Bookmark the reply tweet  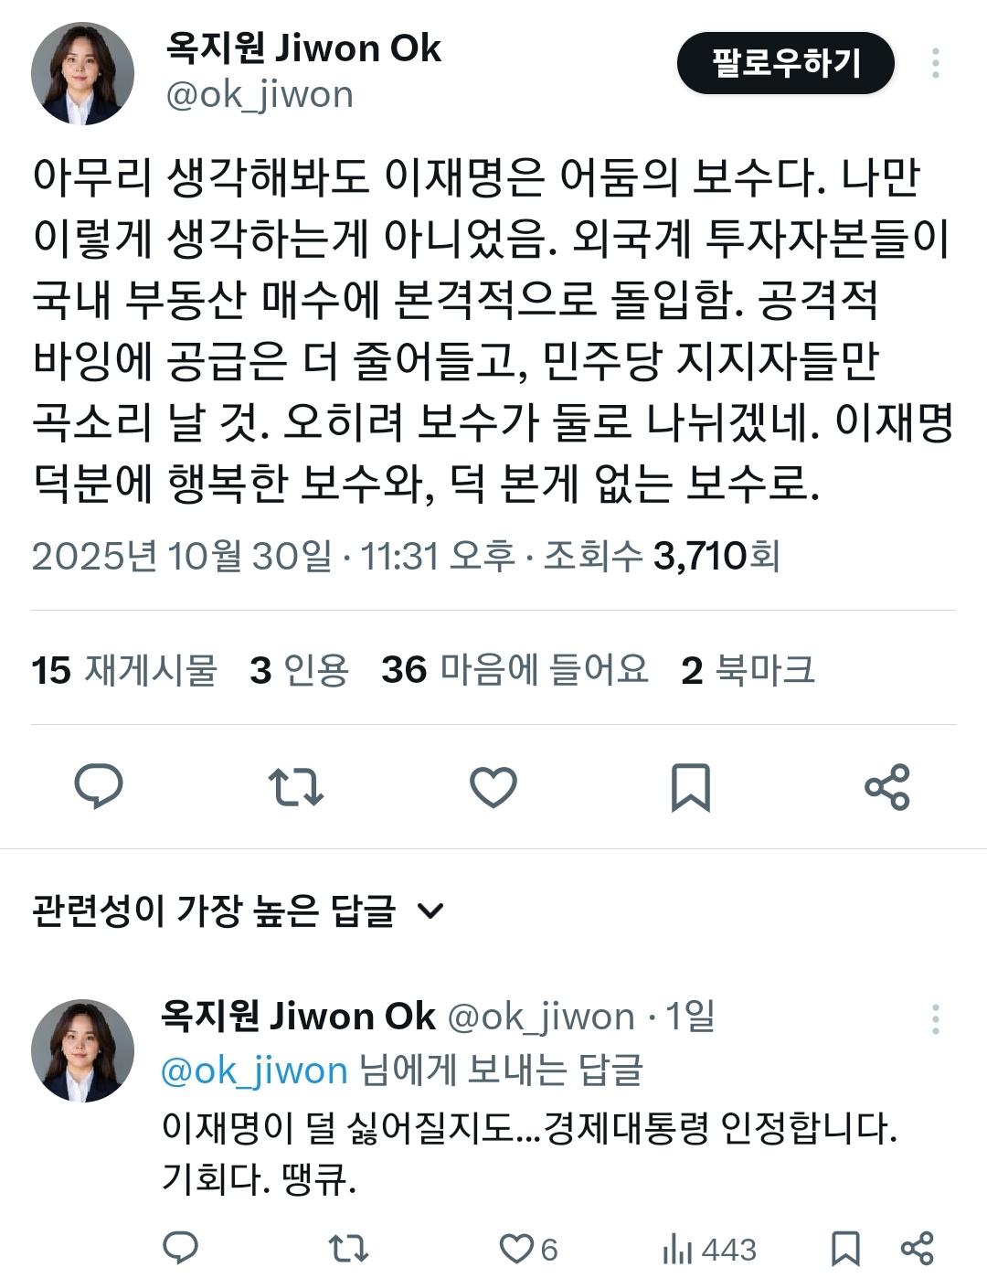(845, 1248)
